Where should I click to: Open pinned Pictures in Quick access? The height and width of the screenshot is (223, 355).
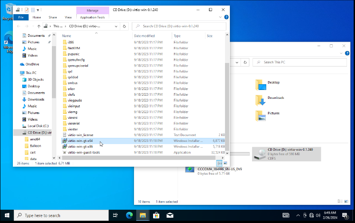click(x=34, y=42)
